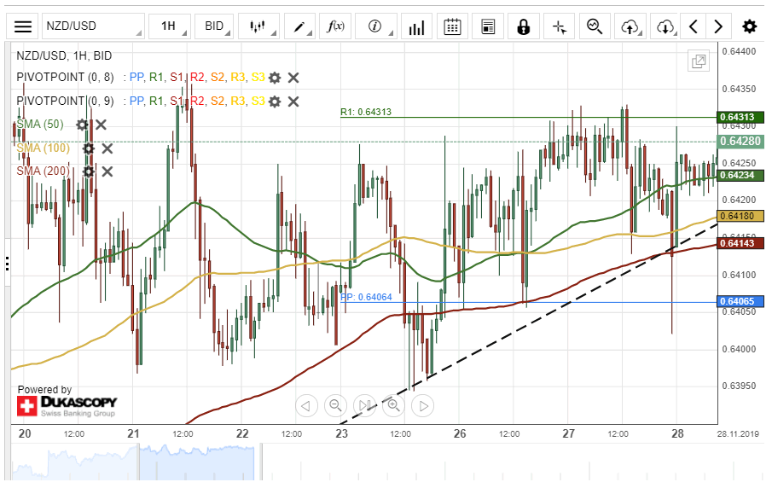Open the hamburger main menu
The height and width of the screenshot is (488, 772).
click(x=24, y=26)
